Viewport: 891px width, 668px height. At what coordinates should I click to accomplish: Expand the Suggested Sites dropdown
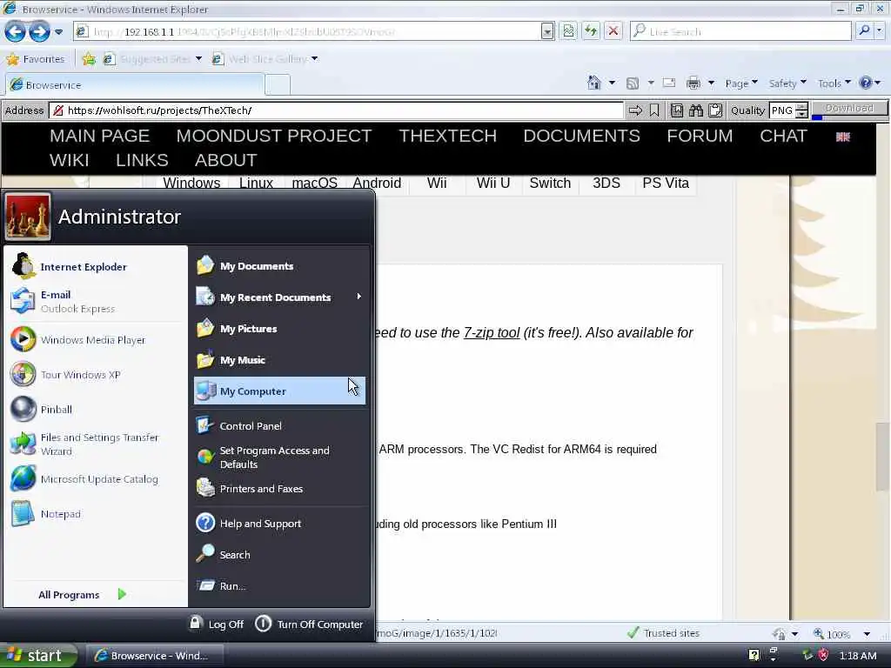click(198, 59)
